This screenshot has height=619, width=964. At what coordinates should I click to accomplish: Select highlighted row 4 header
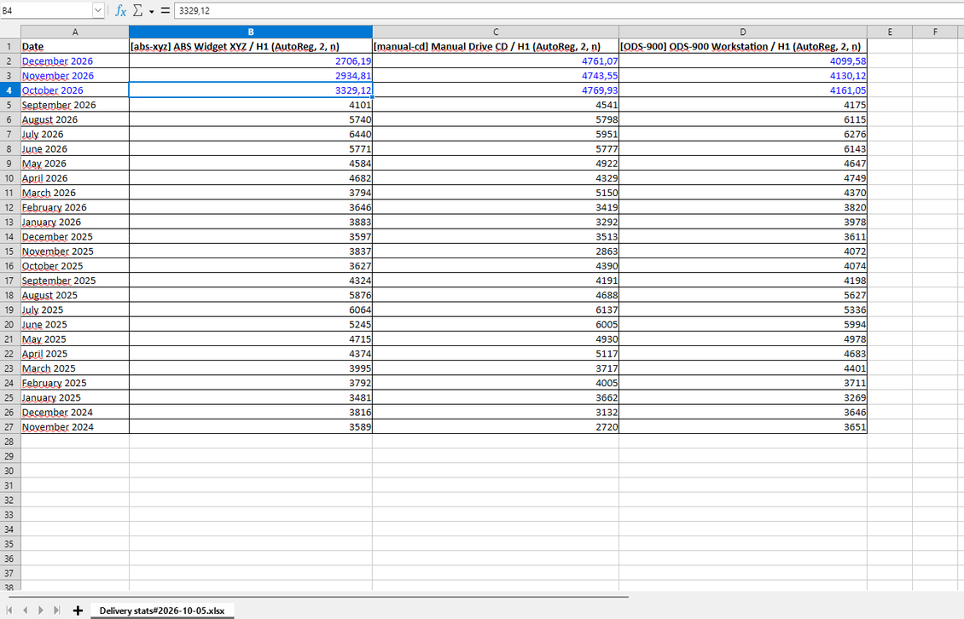click(10, 90)
